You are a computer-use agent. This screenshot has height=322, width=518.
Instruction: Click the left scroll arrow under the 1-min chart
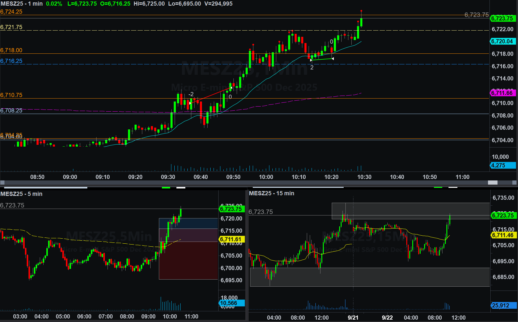click(x=2, y=183)
